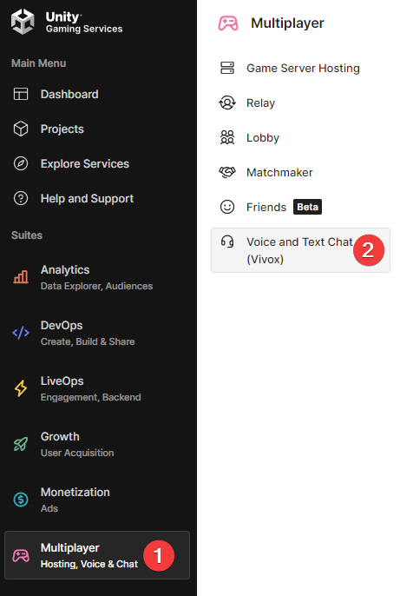This screenshot has height=596, width=400.
Task: Click the 'Engagement, Backend' subtitle
Action: [91, 397]
